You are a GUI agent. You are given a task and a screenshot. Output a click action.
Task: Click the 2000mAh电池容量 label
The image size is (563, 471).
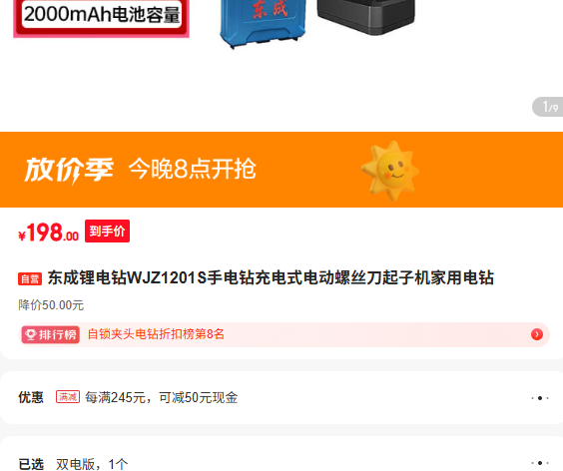pos(102,14)
